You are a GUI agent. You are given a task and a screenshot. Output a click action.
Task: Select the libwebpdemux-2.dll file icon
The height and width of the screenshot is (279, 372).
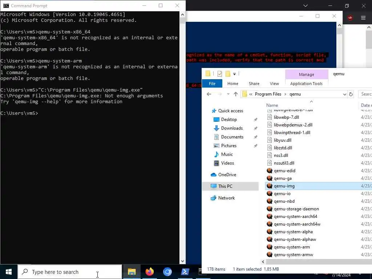coord(269,125)
